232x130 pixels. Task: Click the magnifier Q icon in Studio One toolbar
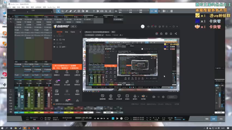click(x=106, y=11)
